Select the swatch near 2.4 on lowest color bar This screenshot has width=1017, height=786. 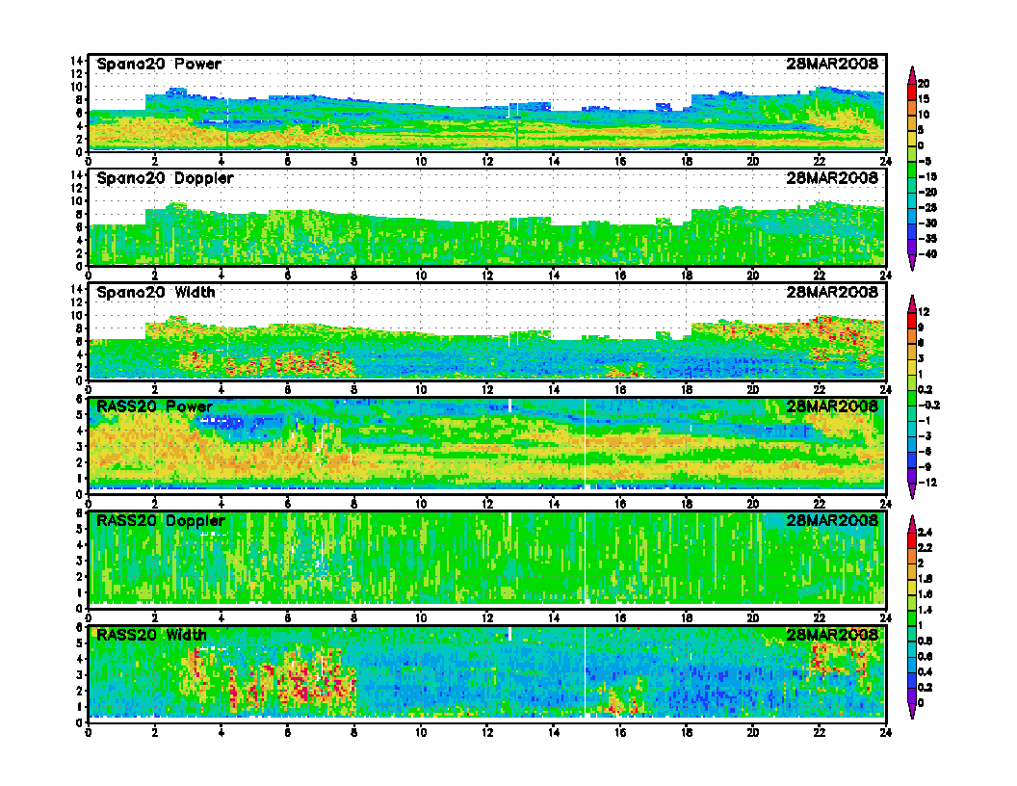tap(912, 537)
